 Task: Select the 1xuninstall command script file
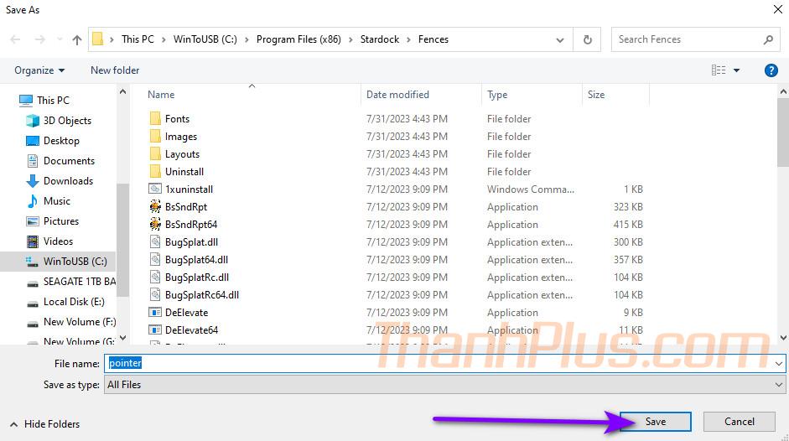click(x=189, y=189)
